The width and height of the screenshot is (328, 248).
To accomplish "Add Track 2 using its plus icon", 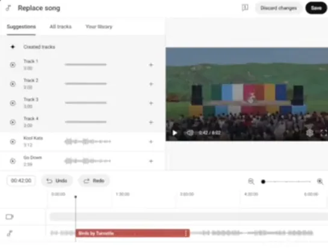I will [151, 84].
